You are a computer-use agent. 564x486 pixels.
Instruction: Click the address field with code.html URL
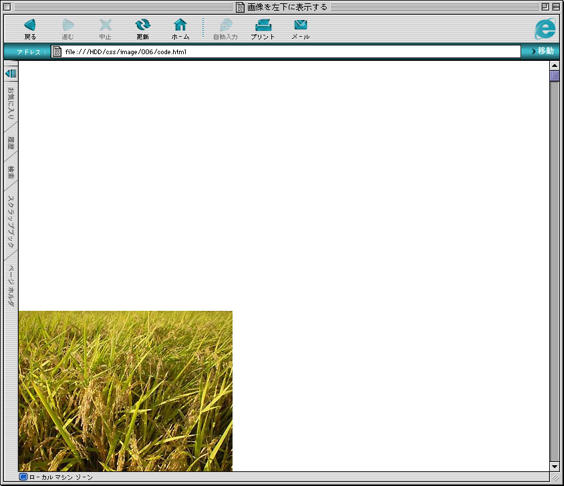286,51
